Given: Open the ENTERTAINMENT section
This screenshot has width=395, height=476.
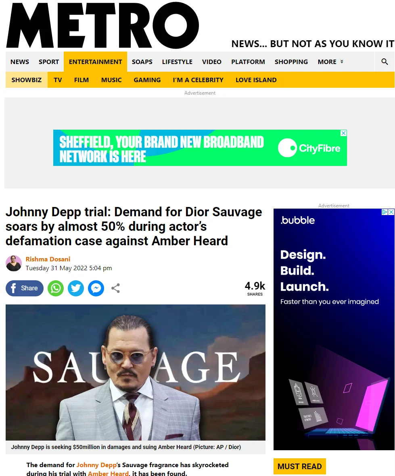Looking at the screenshot, I should (96, 62).
